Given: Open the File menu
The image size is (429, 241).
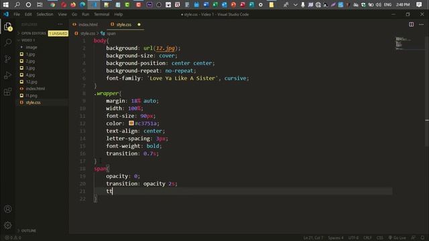Looking at the screenshot, I should pos(17,14).
